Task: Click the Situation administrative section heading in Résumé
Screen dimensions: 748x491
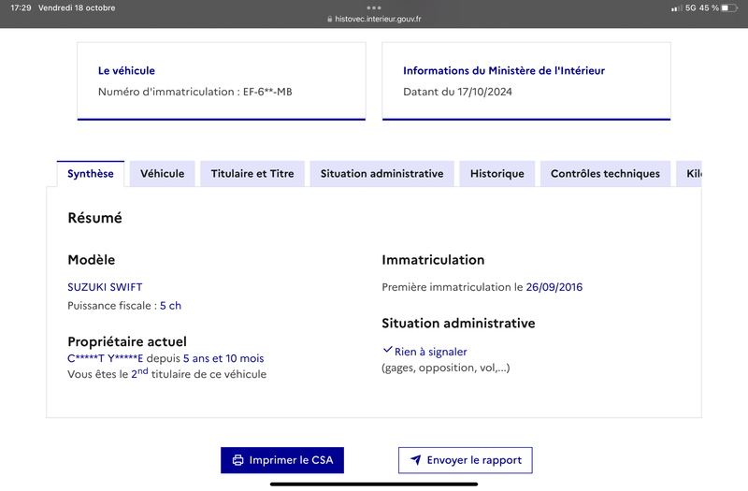Action: [458, 324]
